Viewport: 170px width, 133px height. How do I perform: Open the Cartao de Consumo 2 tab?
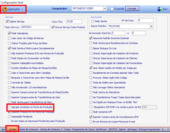[51, 129]
